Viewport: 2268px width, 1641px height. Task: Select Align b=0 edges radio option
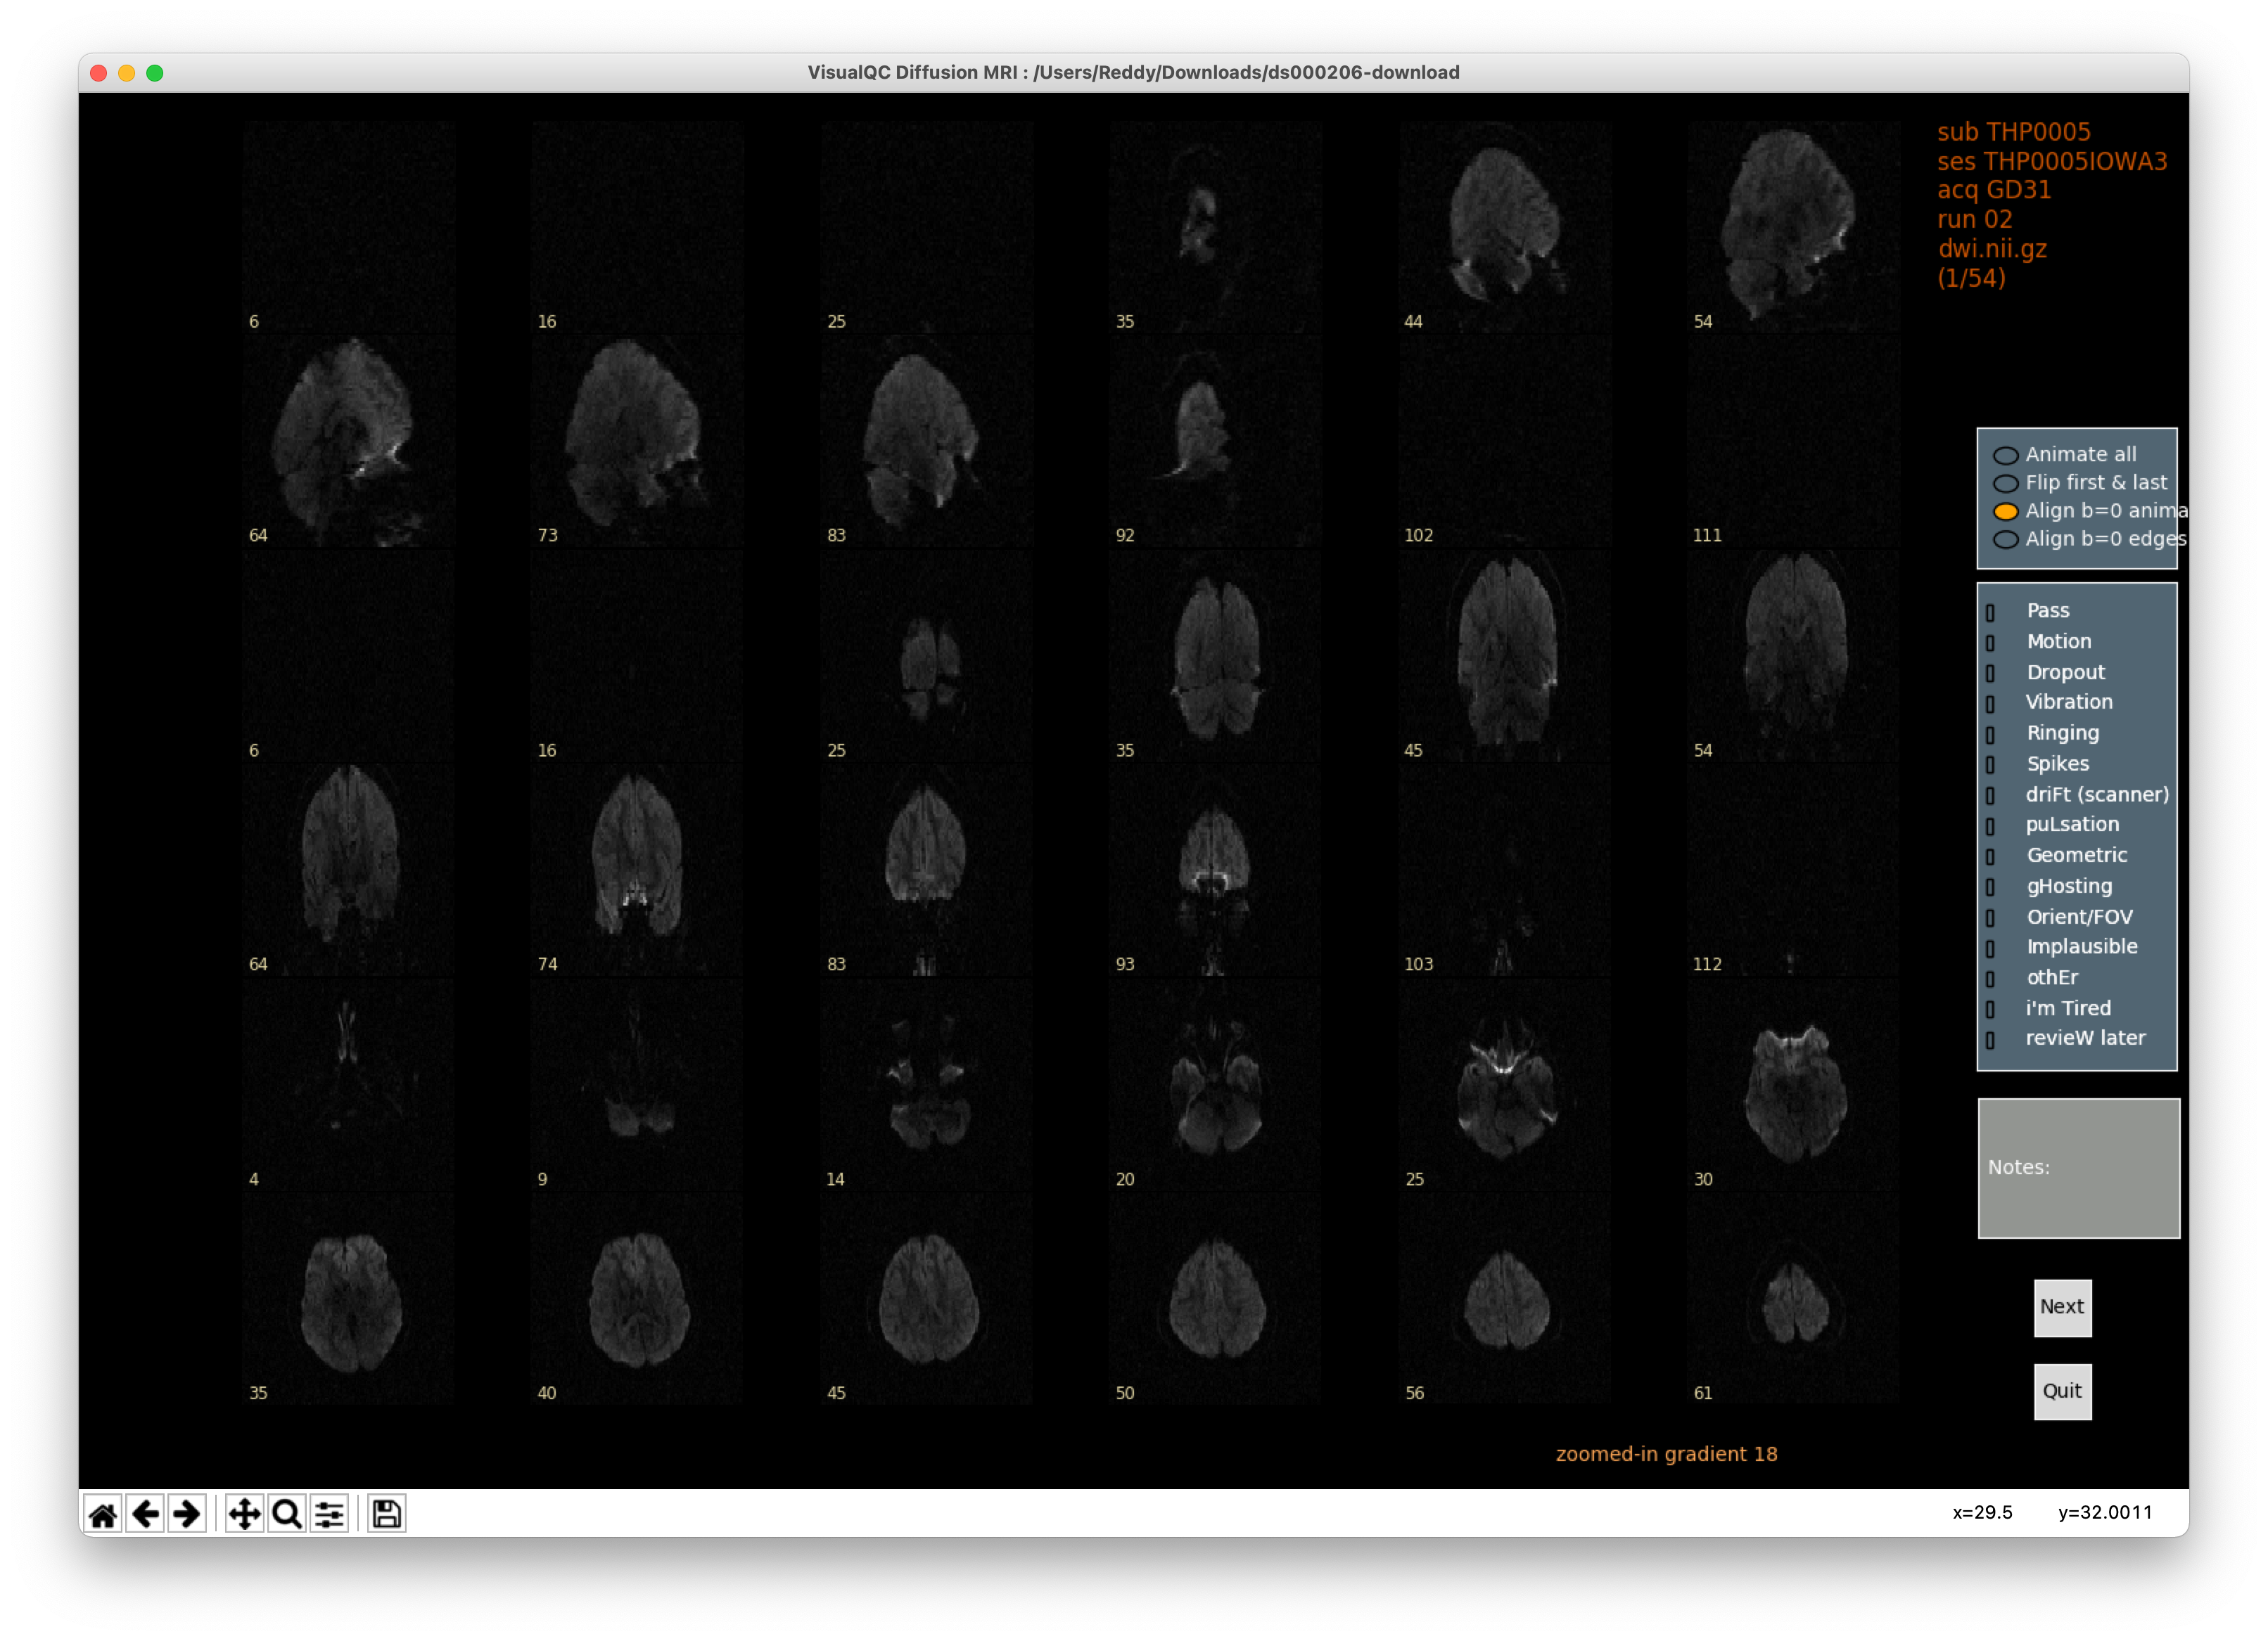tap(2005, 539)
